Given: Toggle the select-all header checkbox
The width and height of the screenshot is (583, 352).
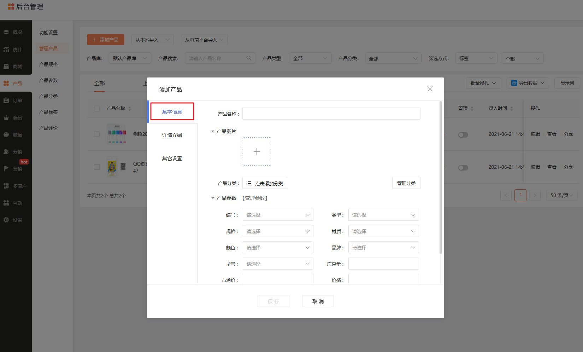Looking at the screenshot, I should pos(97,108).
